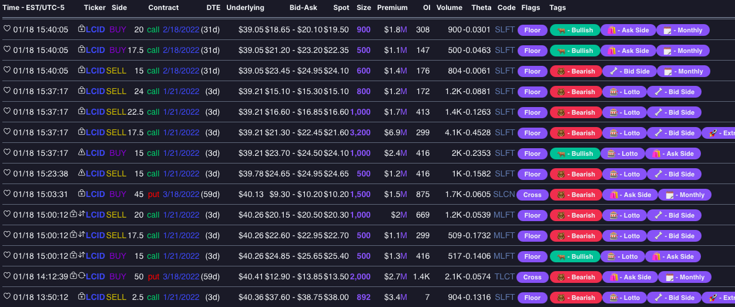
Task: Click briefcase icon in 15:03:31 put row
Action: 82,193
